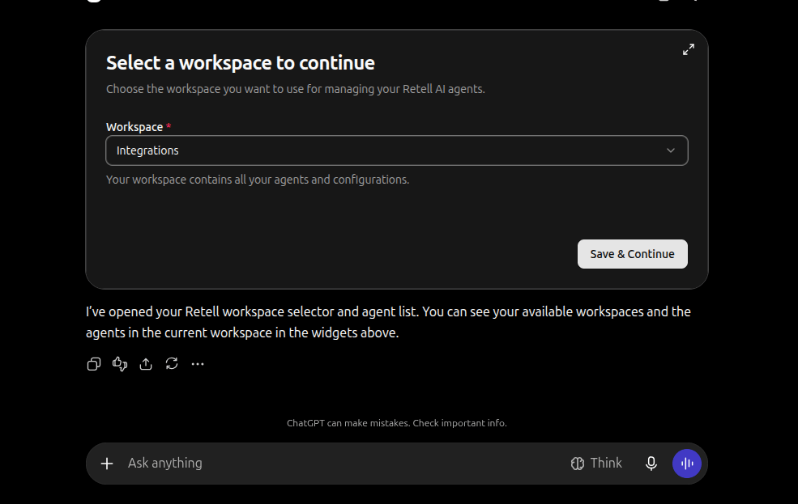Copy the assistant response
The image size is (798, 504).
click(x=94, y=364)
